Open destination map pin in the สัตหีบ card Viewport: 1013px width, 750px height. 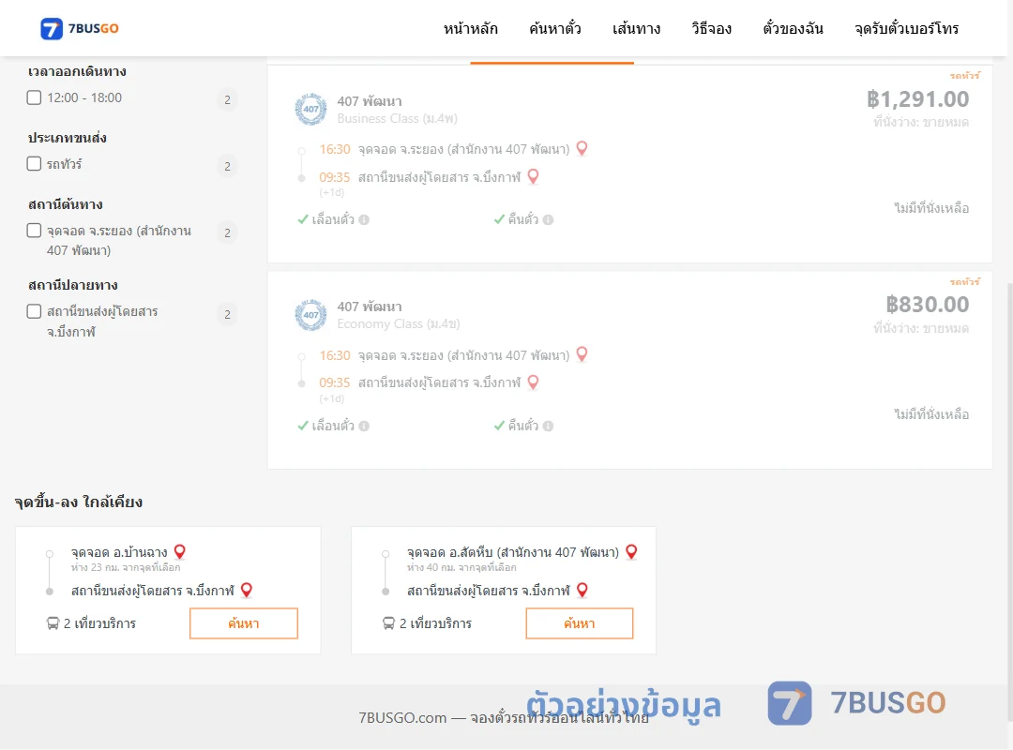click(582, 590)
